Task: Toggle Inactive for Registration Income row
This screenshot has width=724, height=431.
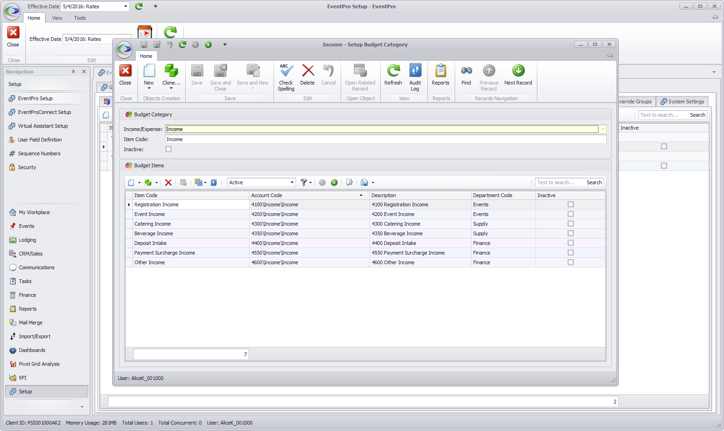Action: coord(570,204)
